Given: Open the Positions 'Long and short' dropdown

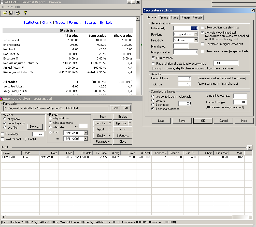Looking at the screenshot, I should point(196,34).
